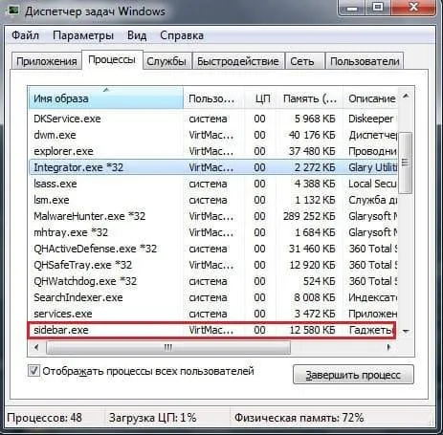Click the horizontal scrollbar left arrow
This screenshot has width=443, height=435.
click(x=36, y=347)
